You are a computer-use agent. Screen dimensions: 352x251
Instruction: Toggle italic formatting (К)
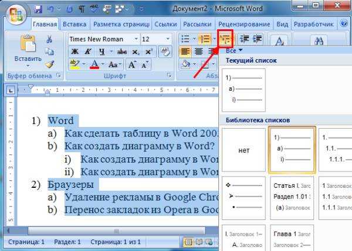pyautogui.click(x=88, y=51)
